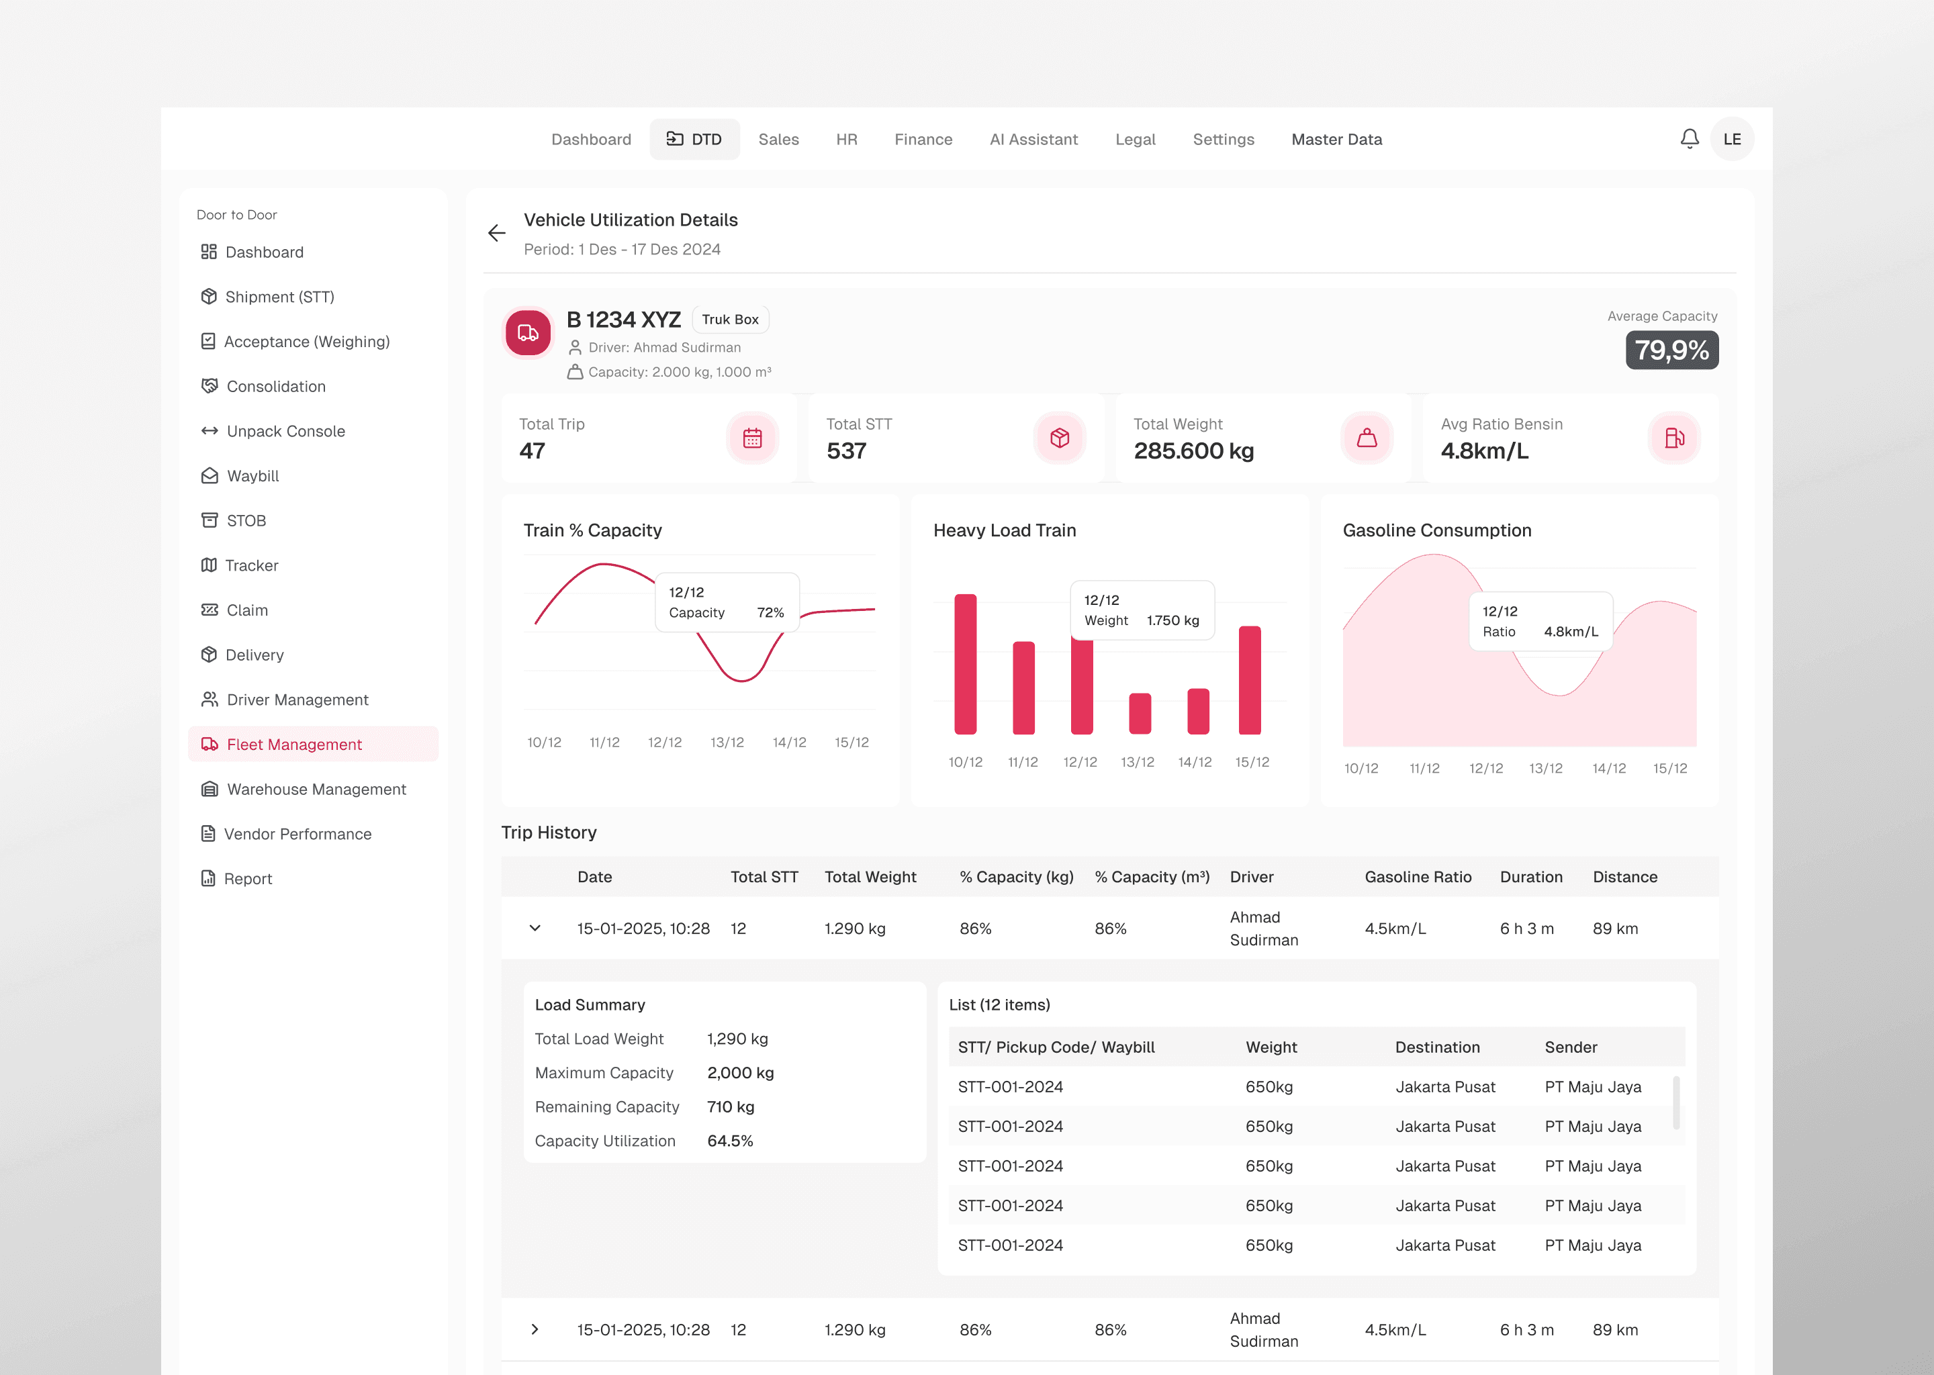The image size is (1934, 1375).
Task: Open Report in the sidebar
Action: (314, 878)
